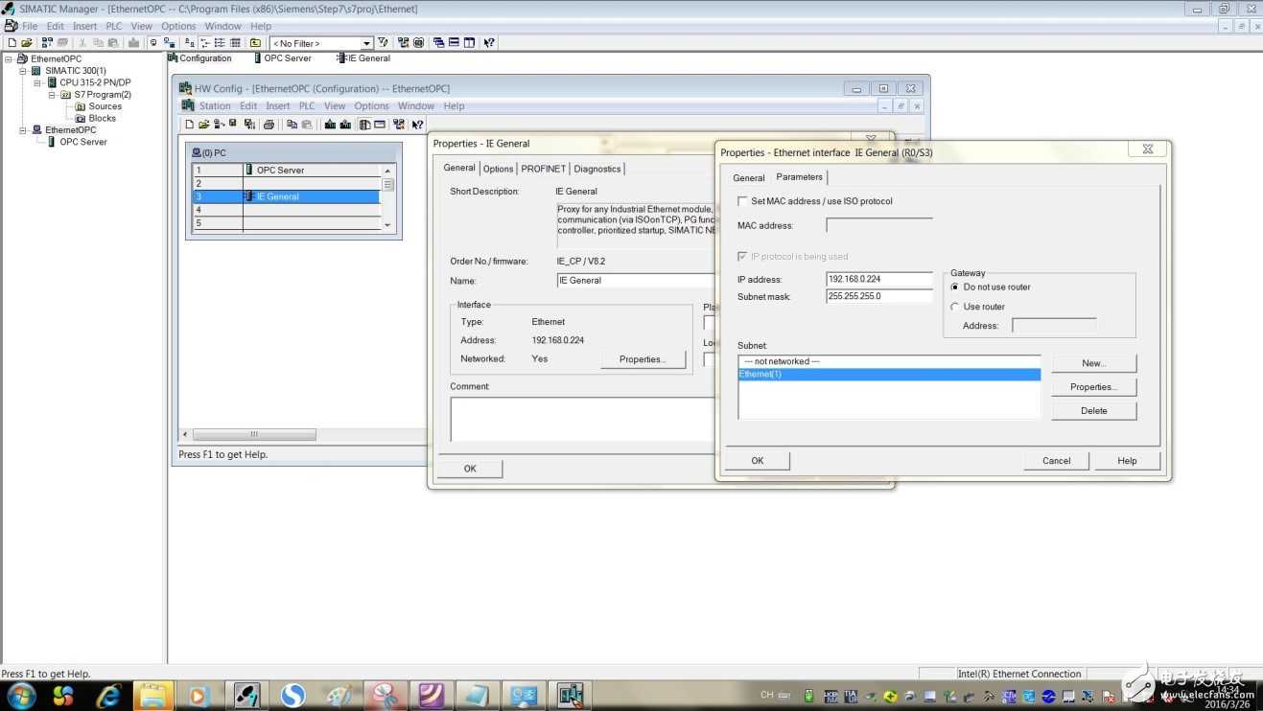Image resolution: width=1263 pixels, height=711 pixels.
Task: Click the Configure Network icon in SIMATIC Manager toolbar
Action: coord(403,43)
